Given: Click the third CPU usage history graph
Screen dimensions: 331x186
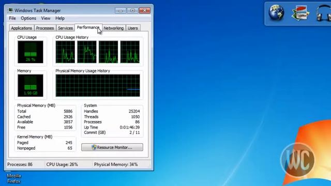Looking at the screenshot, I should pyautogui.click(x=108, y=52).
